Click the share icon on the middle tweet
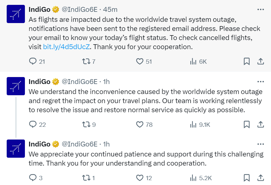271x185 pixels. (x=261, y=124)
